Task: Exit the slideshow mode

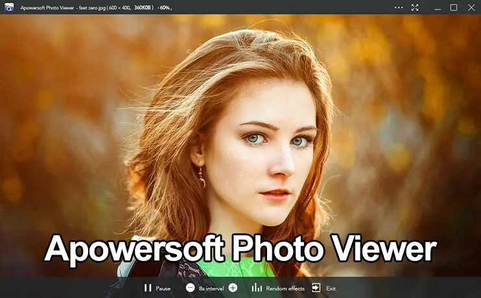Action: coord(323,288)
